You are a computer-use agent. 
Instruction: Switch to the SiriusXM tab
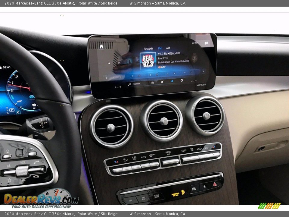[x=148, y=49]
